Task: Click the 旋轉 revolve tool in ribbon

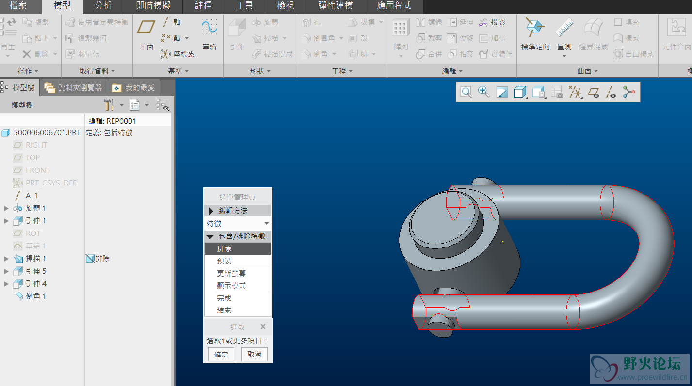Action: click(x=265, y=22)
